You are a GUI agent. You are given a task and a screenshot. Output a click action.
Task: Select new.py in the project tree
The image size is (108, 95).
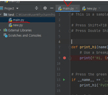pos(27,25)
